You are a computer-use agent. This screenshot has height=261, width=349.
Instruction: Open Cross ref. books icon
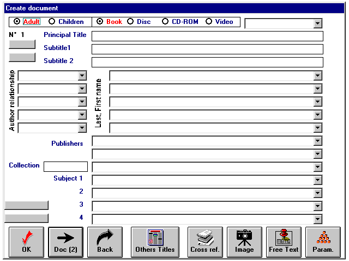point(205,242)
